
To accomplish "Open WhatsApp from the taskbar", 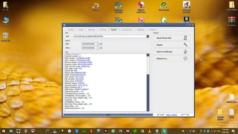I will (113, 131).
